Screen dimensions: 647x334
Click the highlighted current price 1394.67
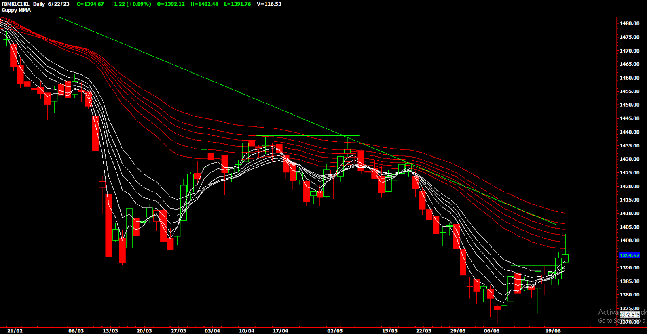click(x=630, y=256)
